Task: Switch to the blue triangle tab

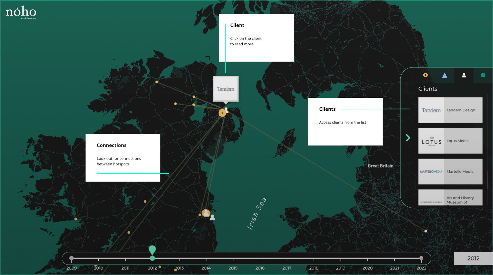Action: coord(444,75)
